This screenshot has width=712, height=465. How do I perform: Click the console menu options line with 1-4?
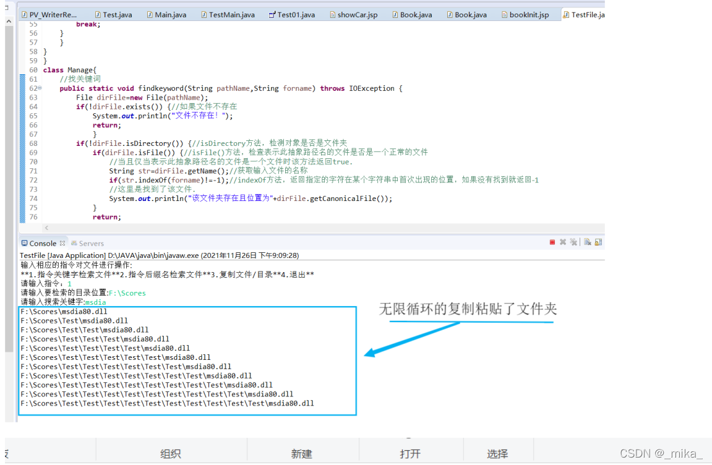167,275
